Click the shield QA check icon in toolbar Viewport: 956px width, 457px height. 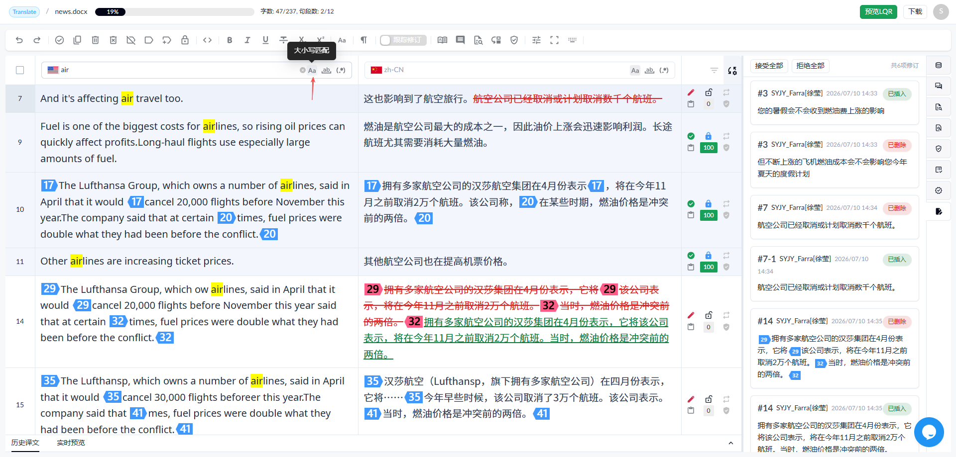pos(514,40)
